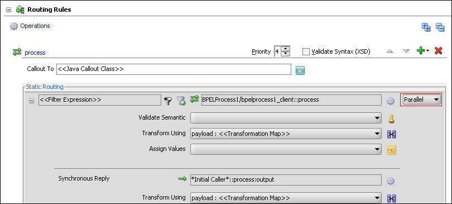Browse for Java Callout Class
The image size is (452, 204).
click(x=300, y=70)
